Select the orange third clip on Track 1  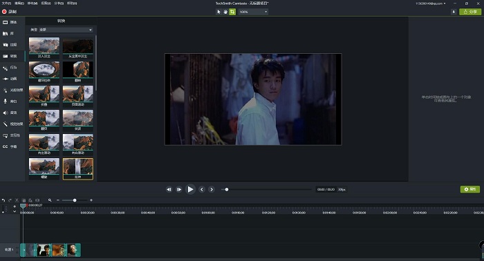tap(59, 250)
